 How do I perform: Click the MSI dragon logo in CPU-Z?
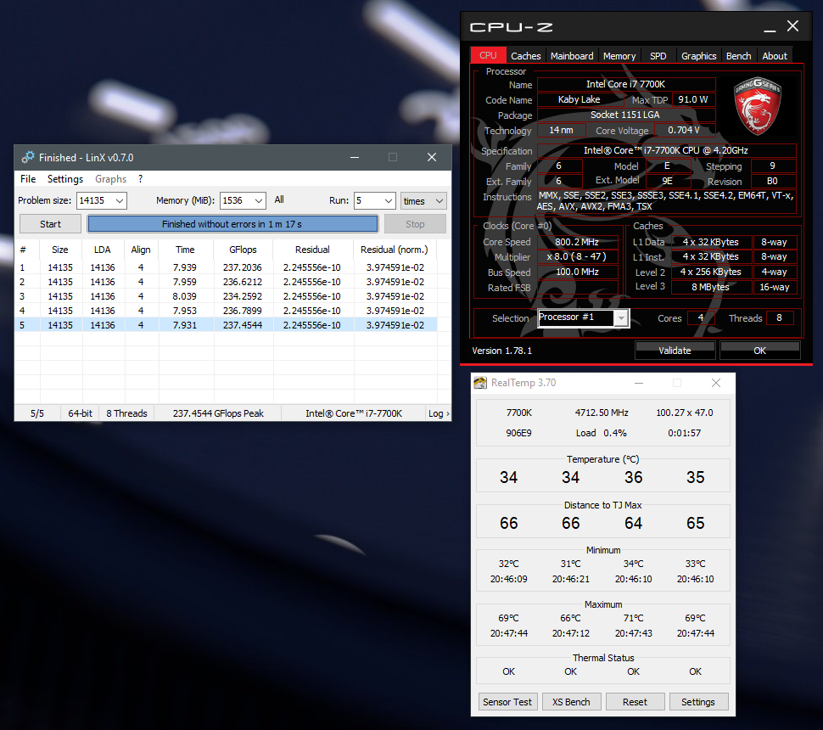coord(758,106)
